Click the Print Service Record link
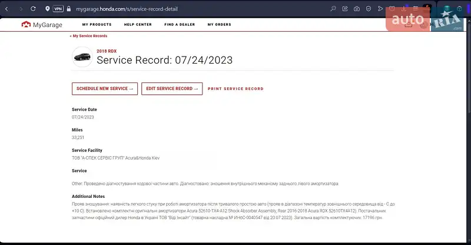The height and width of the screenshot is (245, 471). pos(235,89)
